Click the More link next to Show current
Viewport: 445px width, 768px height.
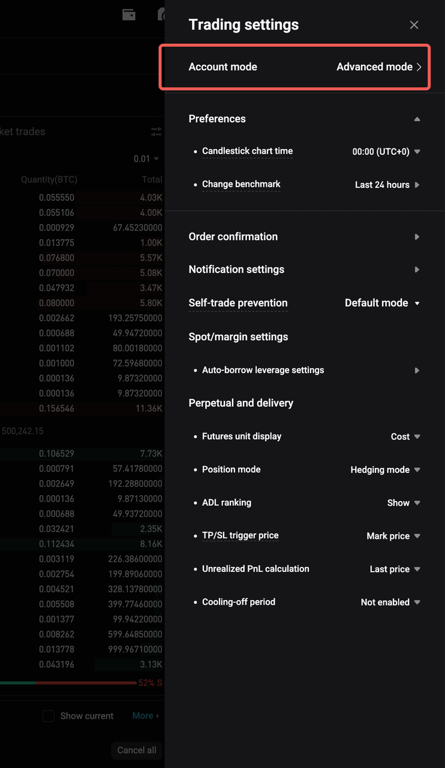click(144, 715)
